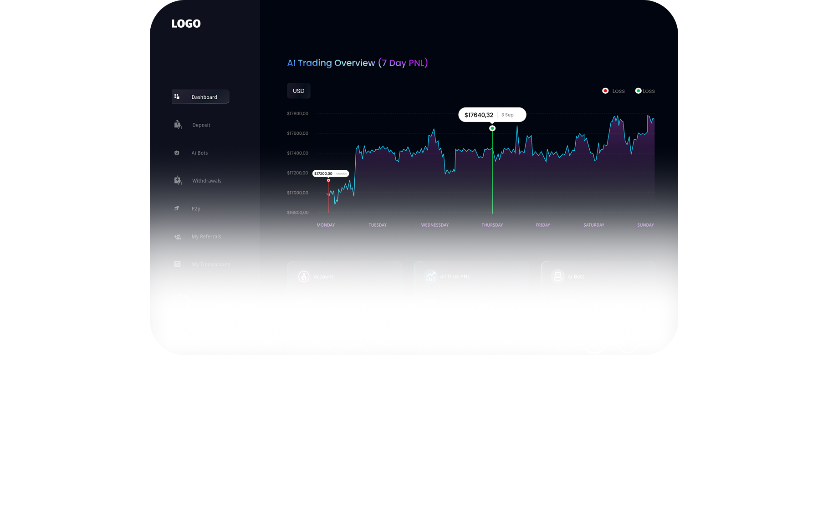Click the $17640,32 tooltip bubble
This screenshot has height=509, width=828.
492,115
